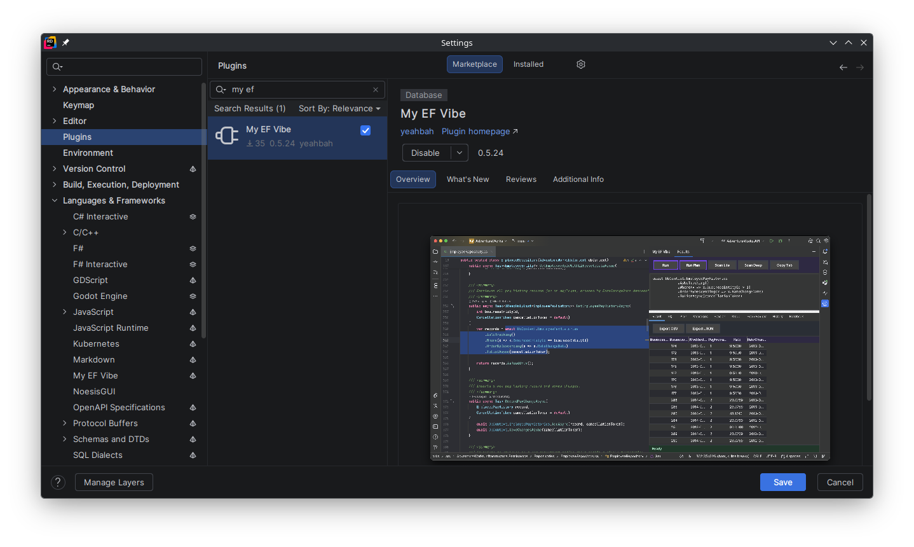914x547 pixels.
Task: Disable the My EF Vibe plugin
Action: pyautogui.click(x=426, y=153)
